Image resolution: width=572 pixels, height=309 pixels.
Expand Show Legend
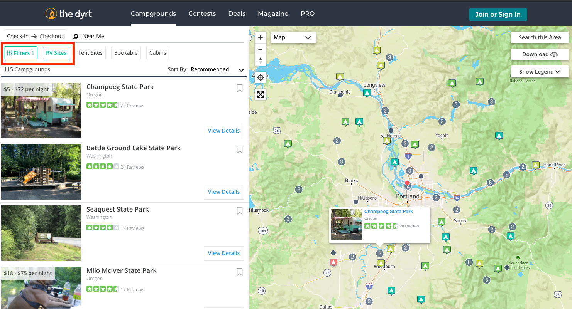coord(540,72)
